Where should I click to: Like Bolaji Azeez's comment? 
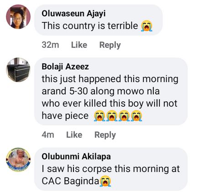click(x=74, y=135)
